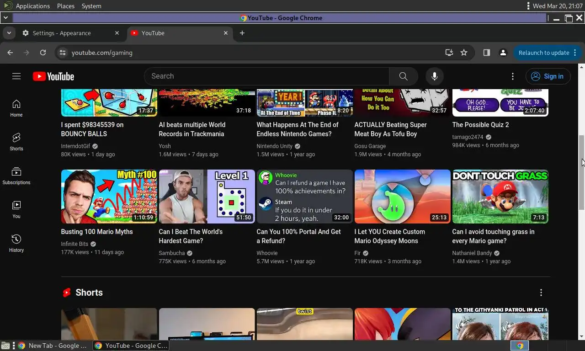The image size is (585, 351).
Task: Open Shorts section three-dot options
Action: tap(541, 292)
